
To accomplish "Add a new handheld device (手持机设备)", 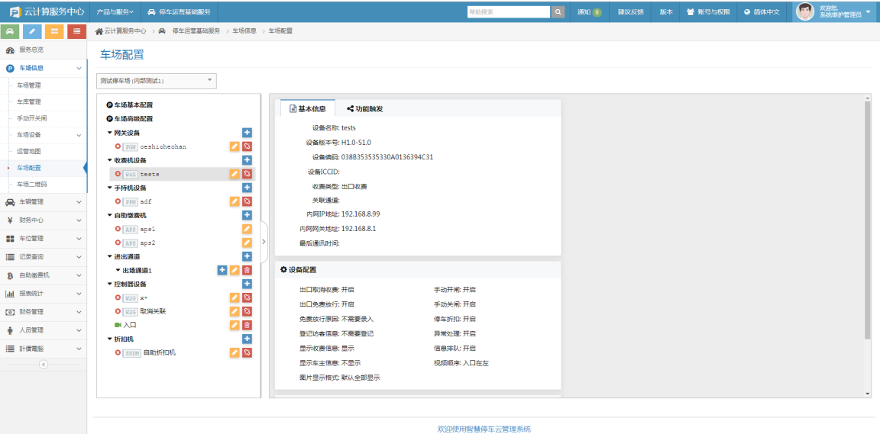I will pyautogui.click(x=247, y=188).
